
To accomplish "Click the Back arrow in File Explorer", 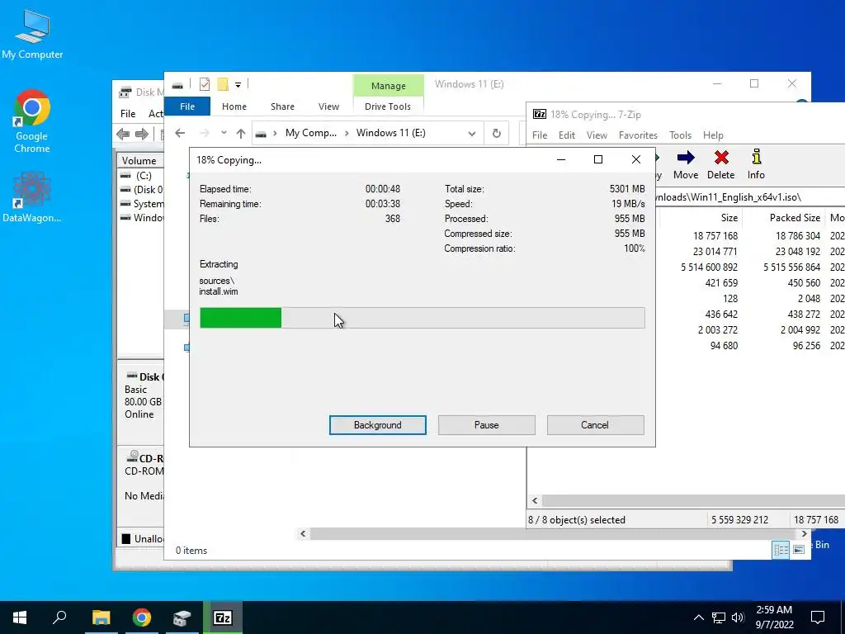I will click(180, 133).
